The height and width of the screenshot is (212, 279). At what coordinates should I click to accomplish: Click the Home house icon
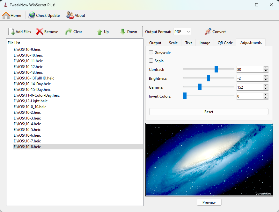tap(6, 16)
